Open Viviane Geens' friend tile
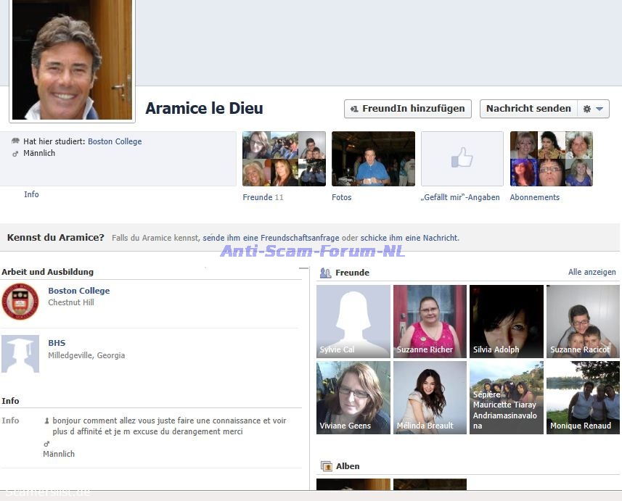The image size is (622, 501). point(353,397)
